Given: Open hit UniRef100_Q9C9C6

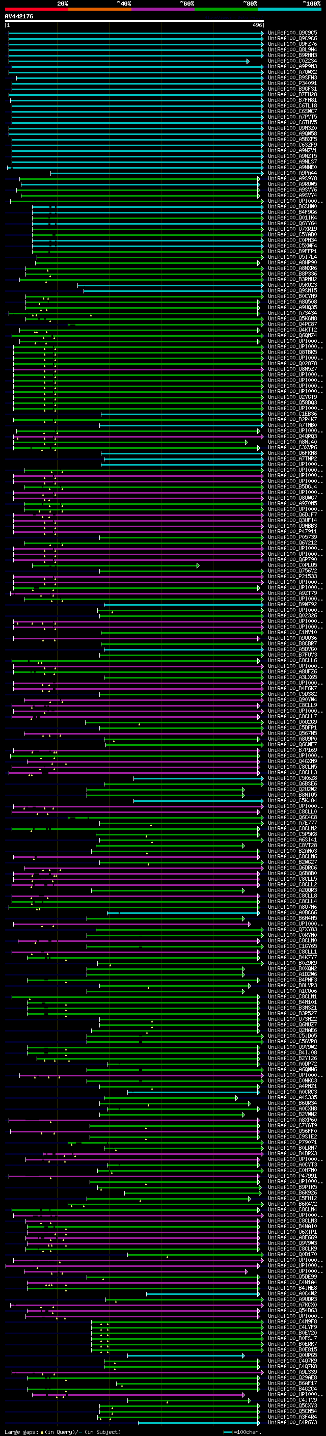Looking at the screenshot, I should pyautogui.click(x=292, y=39).
